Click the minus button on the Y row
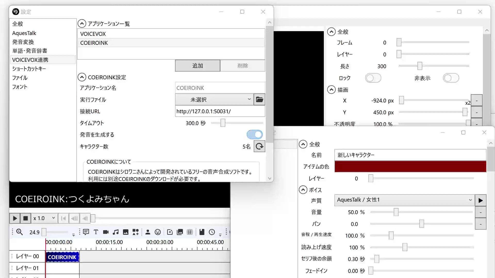 tap(477, 112)
